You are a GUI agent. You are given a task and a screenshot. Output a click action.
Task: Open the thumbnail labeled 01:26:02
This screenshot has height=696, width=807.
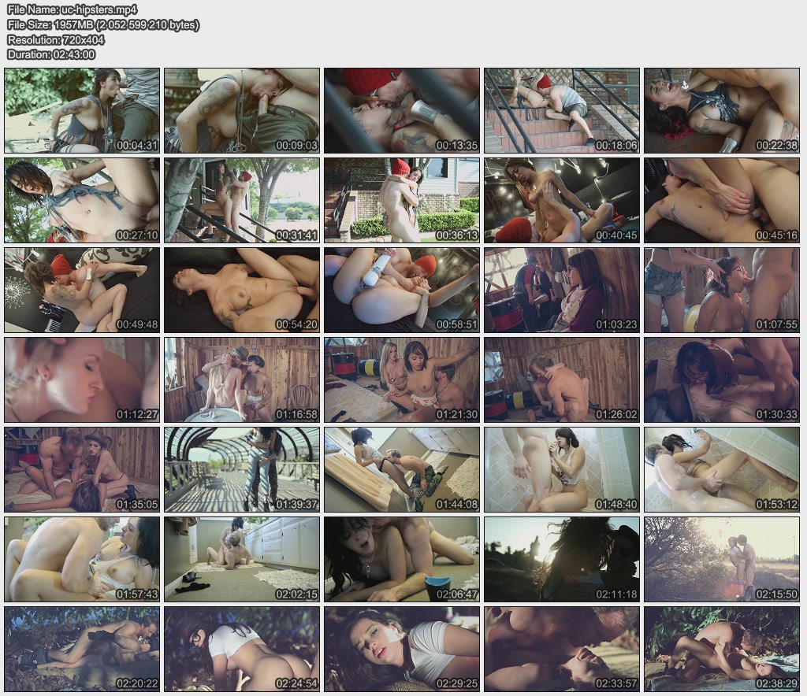click(561, 379)
